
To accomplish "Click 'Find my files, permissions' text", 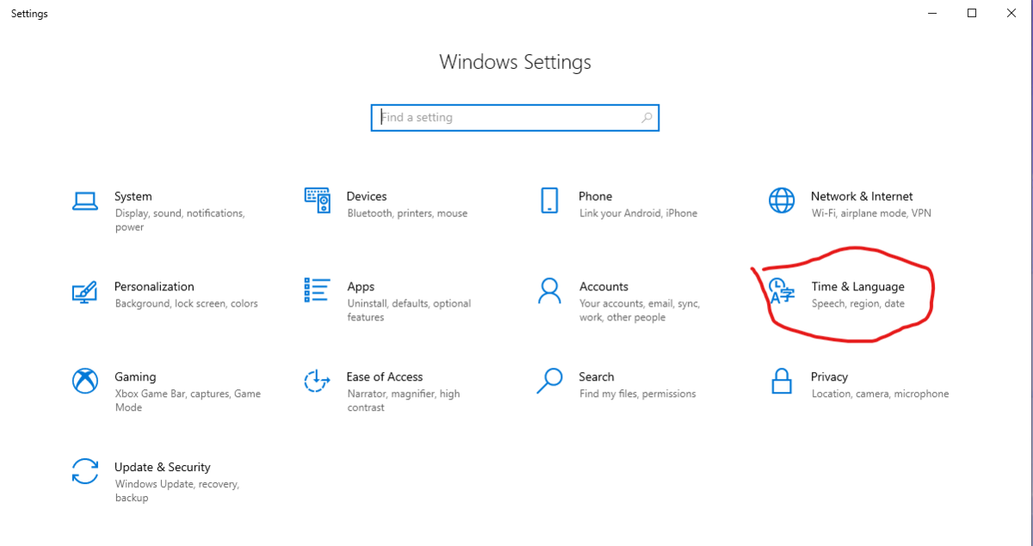I will (638, 394).
